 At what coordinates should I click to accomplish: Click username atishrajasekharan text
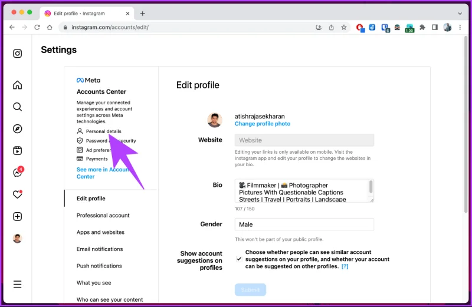(260, 116)
